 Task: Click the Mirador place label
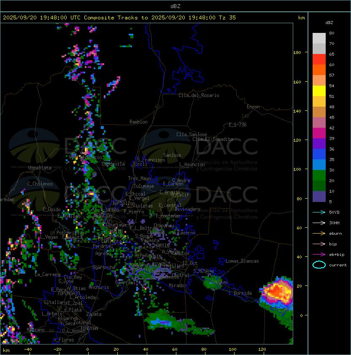point(178,285)
